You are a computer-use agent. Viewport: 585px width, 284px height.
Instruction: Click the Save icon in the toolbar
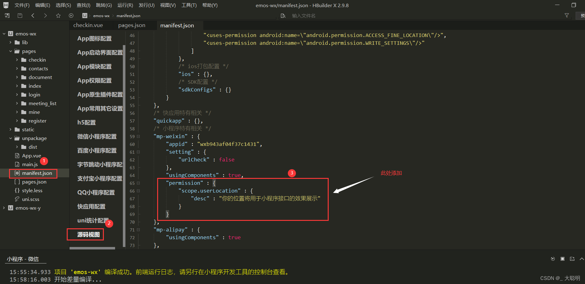coord(20,16)
